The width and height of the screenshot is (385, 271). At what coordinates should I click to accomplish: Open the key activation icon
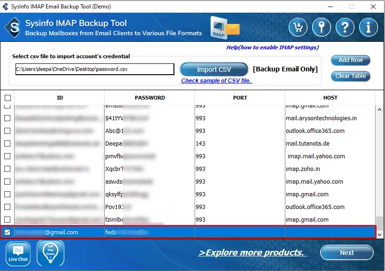[322, 27]
